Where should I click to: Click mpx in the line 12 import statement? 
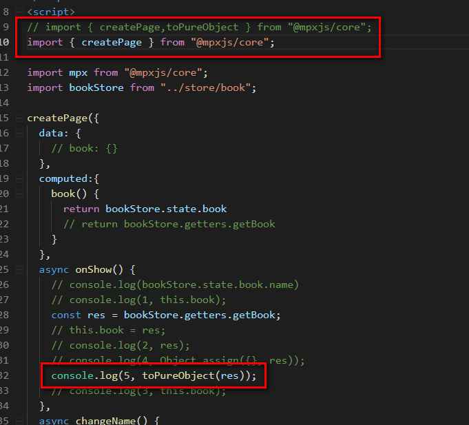[x=79, y=73]
